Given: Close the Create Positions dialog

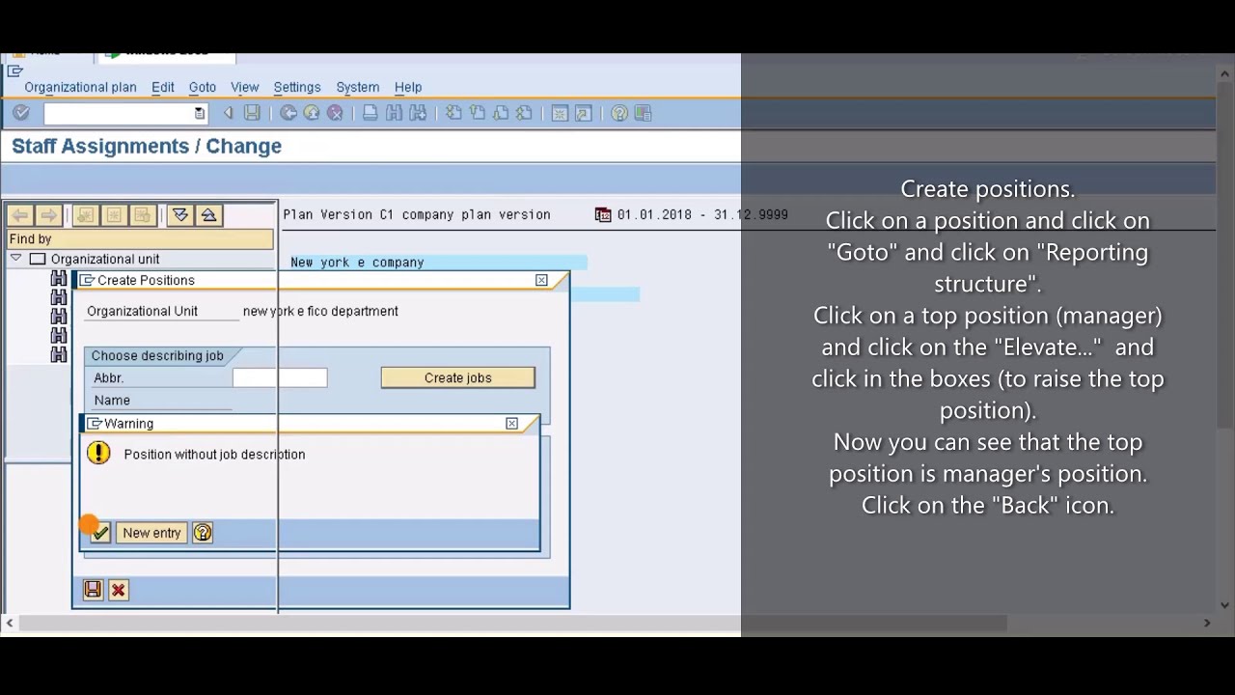Looking at the screenshot, I should coord(541,280).
